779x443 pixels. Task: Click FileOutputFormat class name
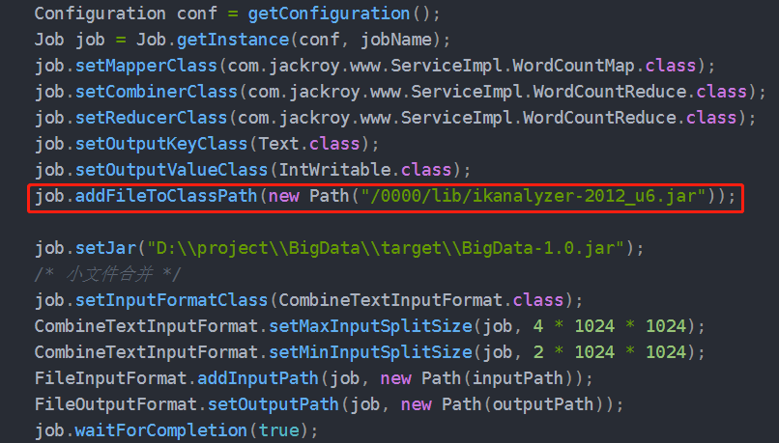[x=115, y=404]
